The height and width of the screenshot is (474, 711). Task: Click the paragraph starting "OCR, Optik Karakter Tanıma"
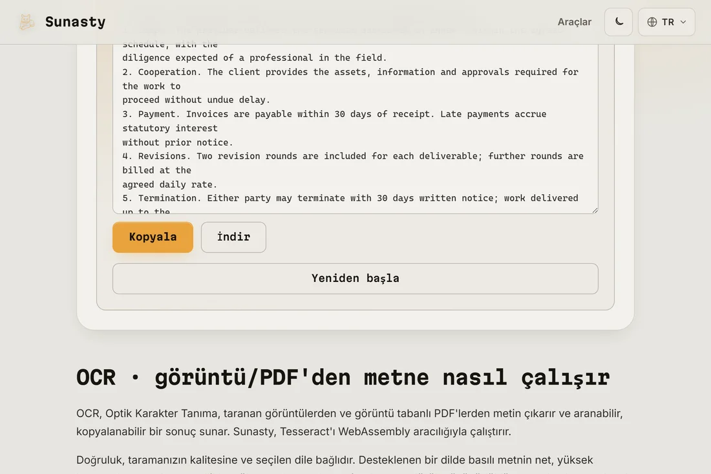[350, 422]
